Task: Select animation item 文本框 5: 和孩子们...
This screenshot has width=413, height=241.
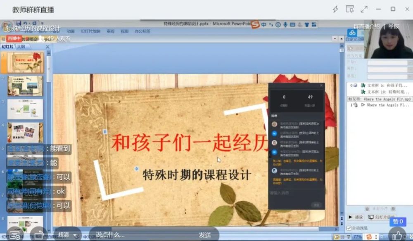Action: 387,86
